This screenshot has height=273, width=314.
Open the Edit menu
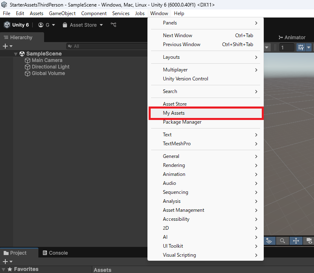click(20, 13)
